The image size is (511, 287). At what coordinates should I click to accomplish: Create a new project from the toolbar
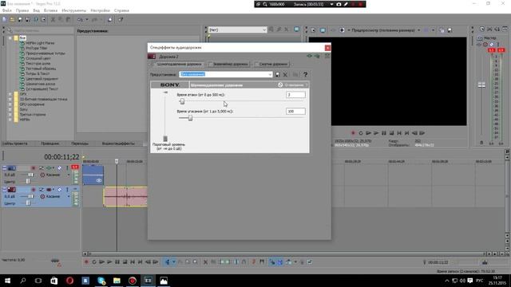(x=5, y=19)
